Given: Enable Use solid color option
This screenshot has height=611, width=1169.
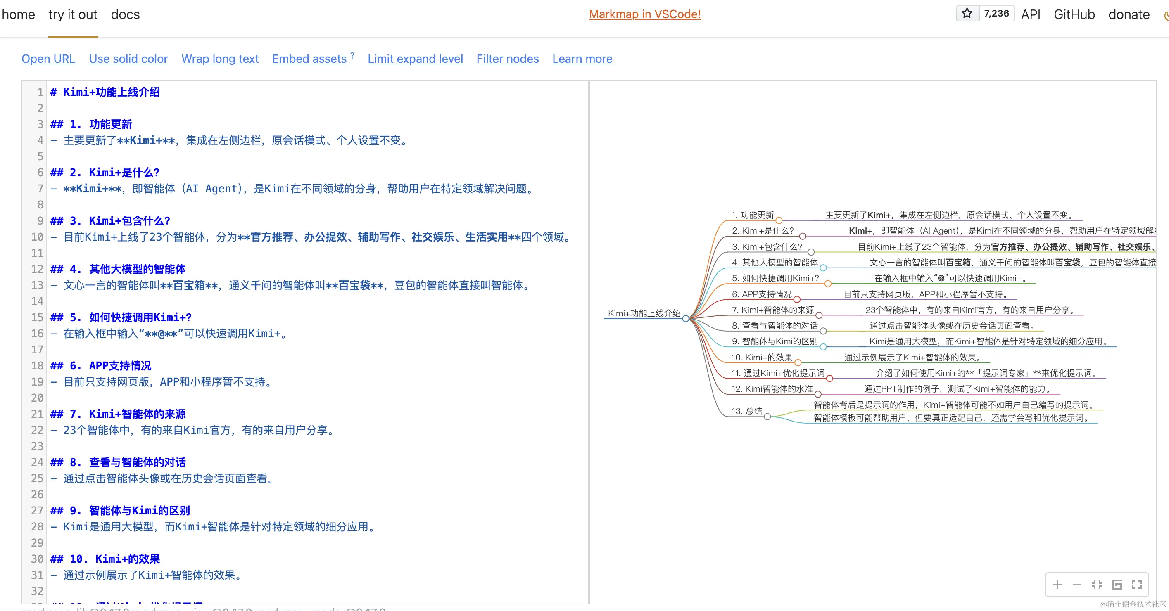Looking at the screenshot, I should point(128,59).
